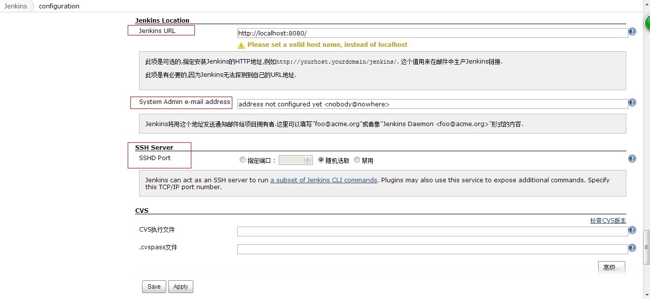The width and height of the screenshot is (650, 299).
Task: Follow the 检查CVS版本 link
Action: pos(608,221)
